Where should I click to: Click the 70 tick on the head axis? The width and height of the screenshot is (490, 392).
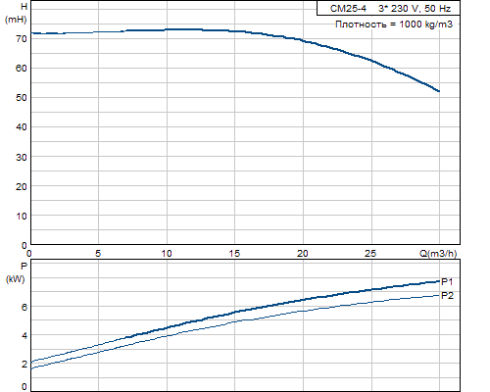[x=22, y=39]
